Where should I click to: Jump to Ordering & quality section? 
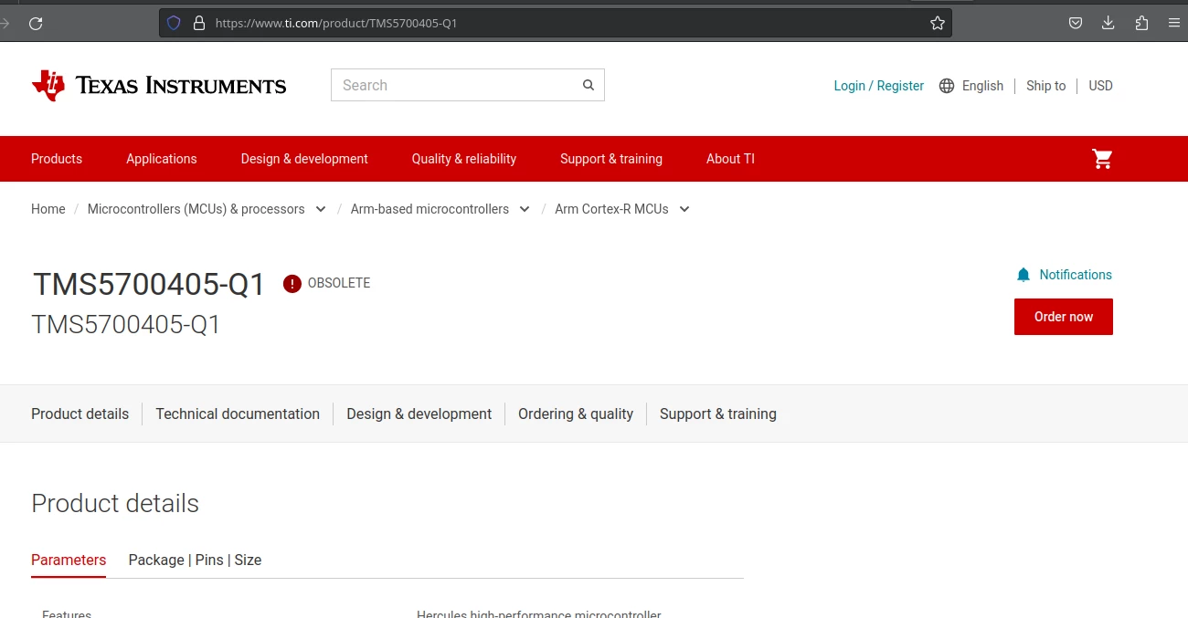(576, 414)
